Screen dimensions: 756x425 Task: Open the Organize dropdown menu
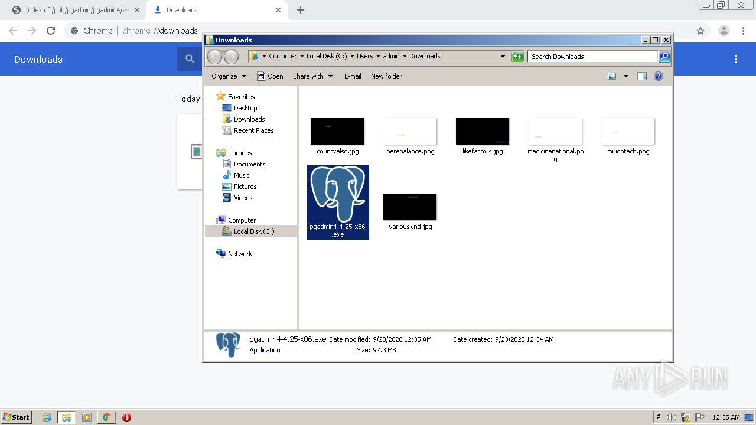pos(229,76)
